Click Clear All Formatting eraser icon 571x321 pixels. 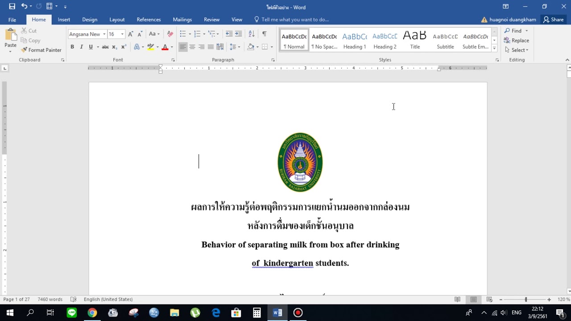[x=170, y=34]
